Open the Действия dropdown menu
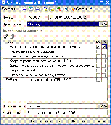This screenshot has height=125, width=111. 10,9
